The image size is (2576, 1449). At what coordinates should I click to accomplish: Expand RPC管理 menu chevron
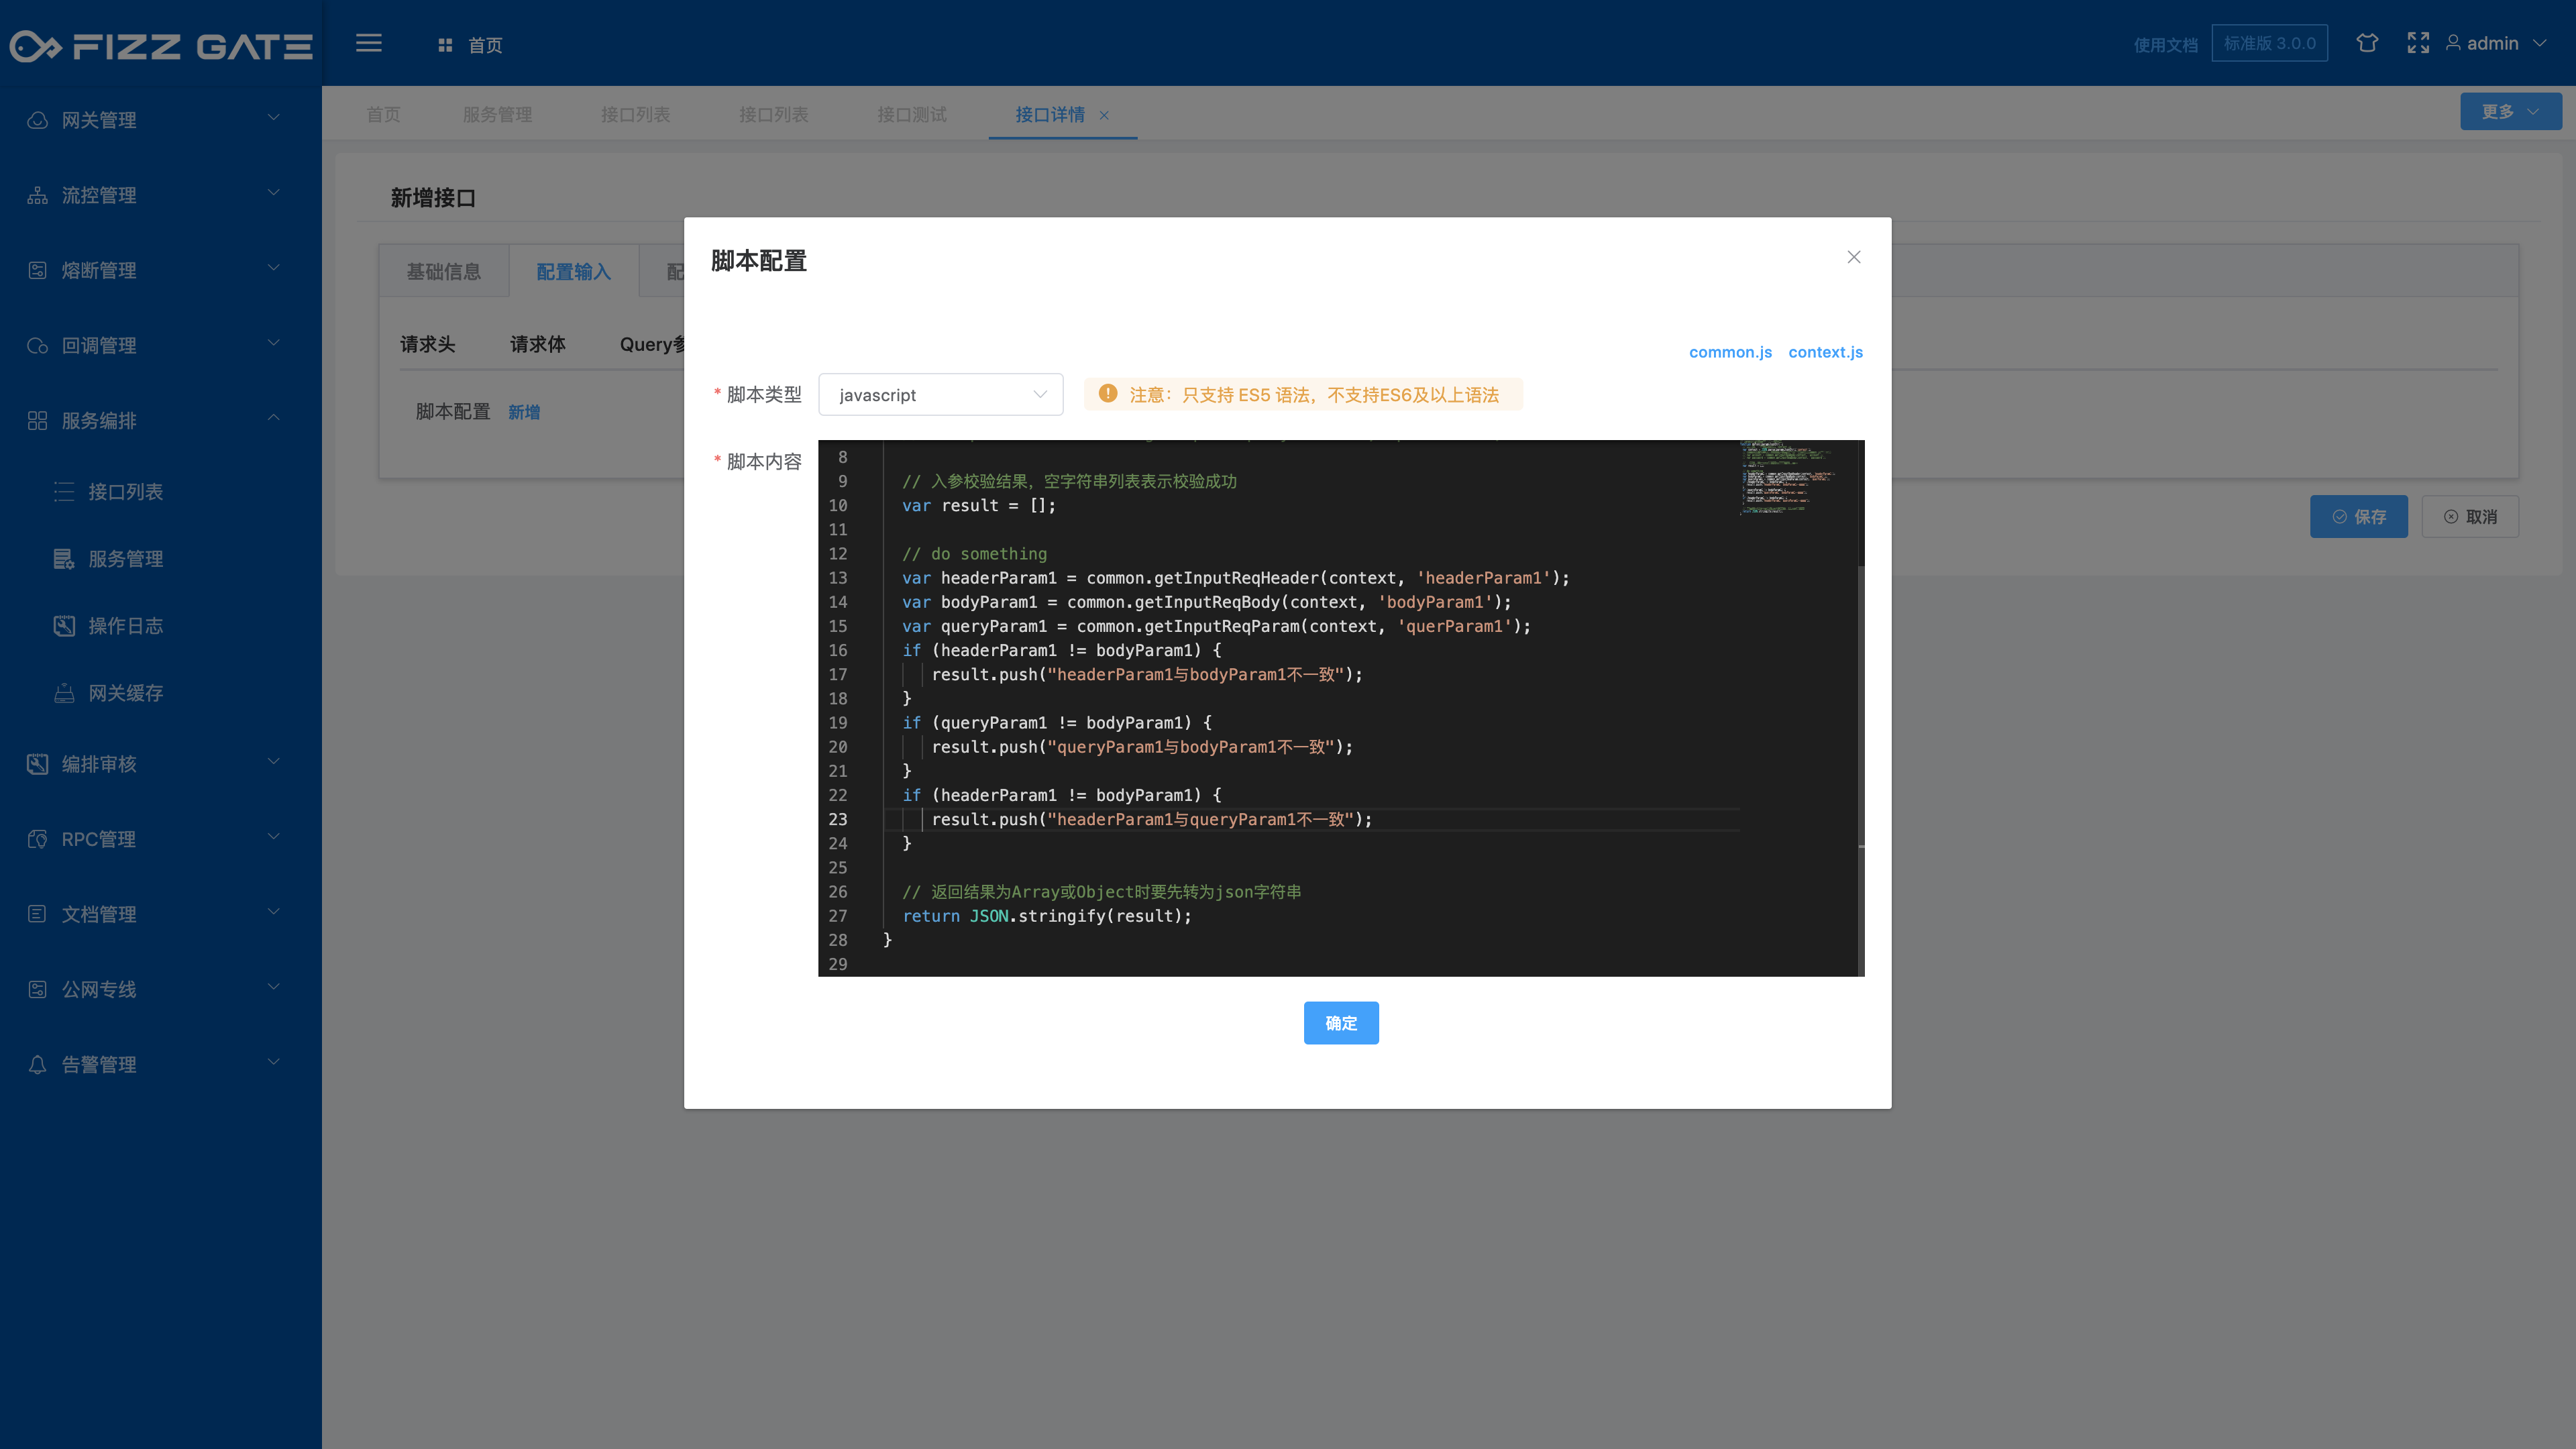pyautogui.click(x=274, y=837)
